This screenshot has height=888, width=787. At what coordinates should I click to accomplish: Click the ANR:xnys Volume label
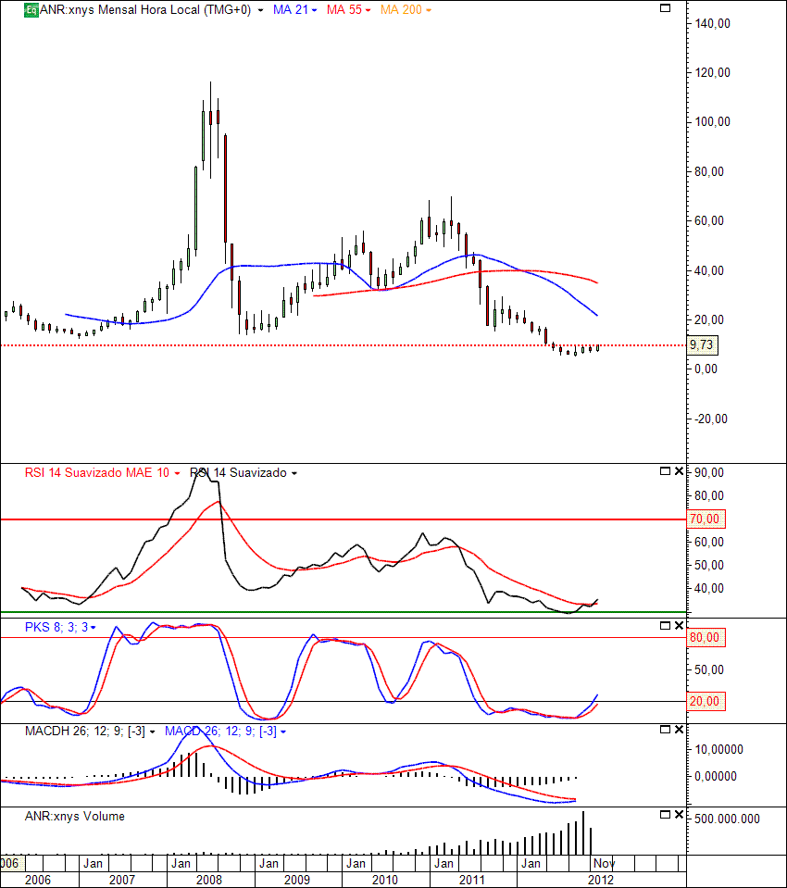coord(75,816)
